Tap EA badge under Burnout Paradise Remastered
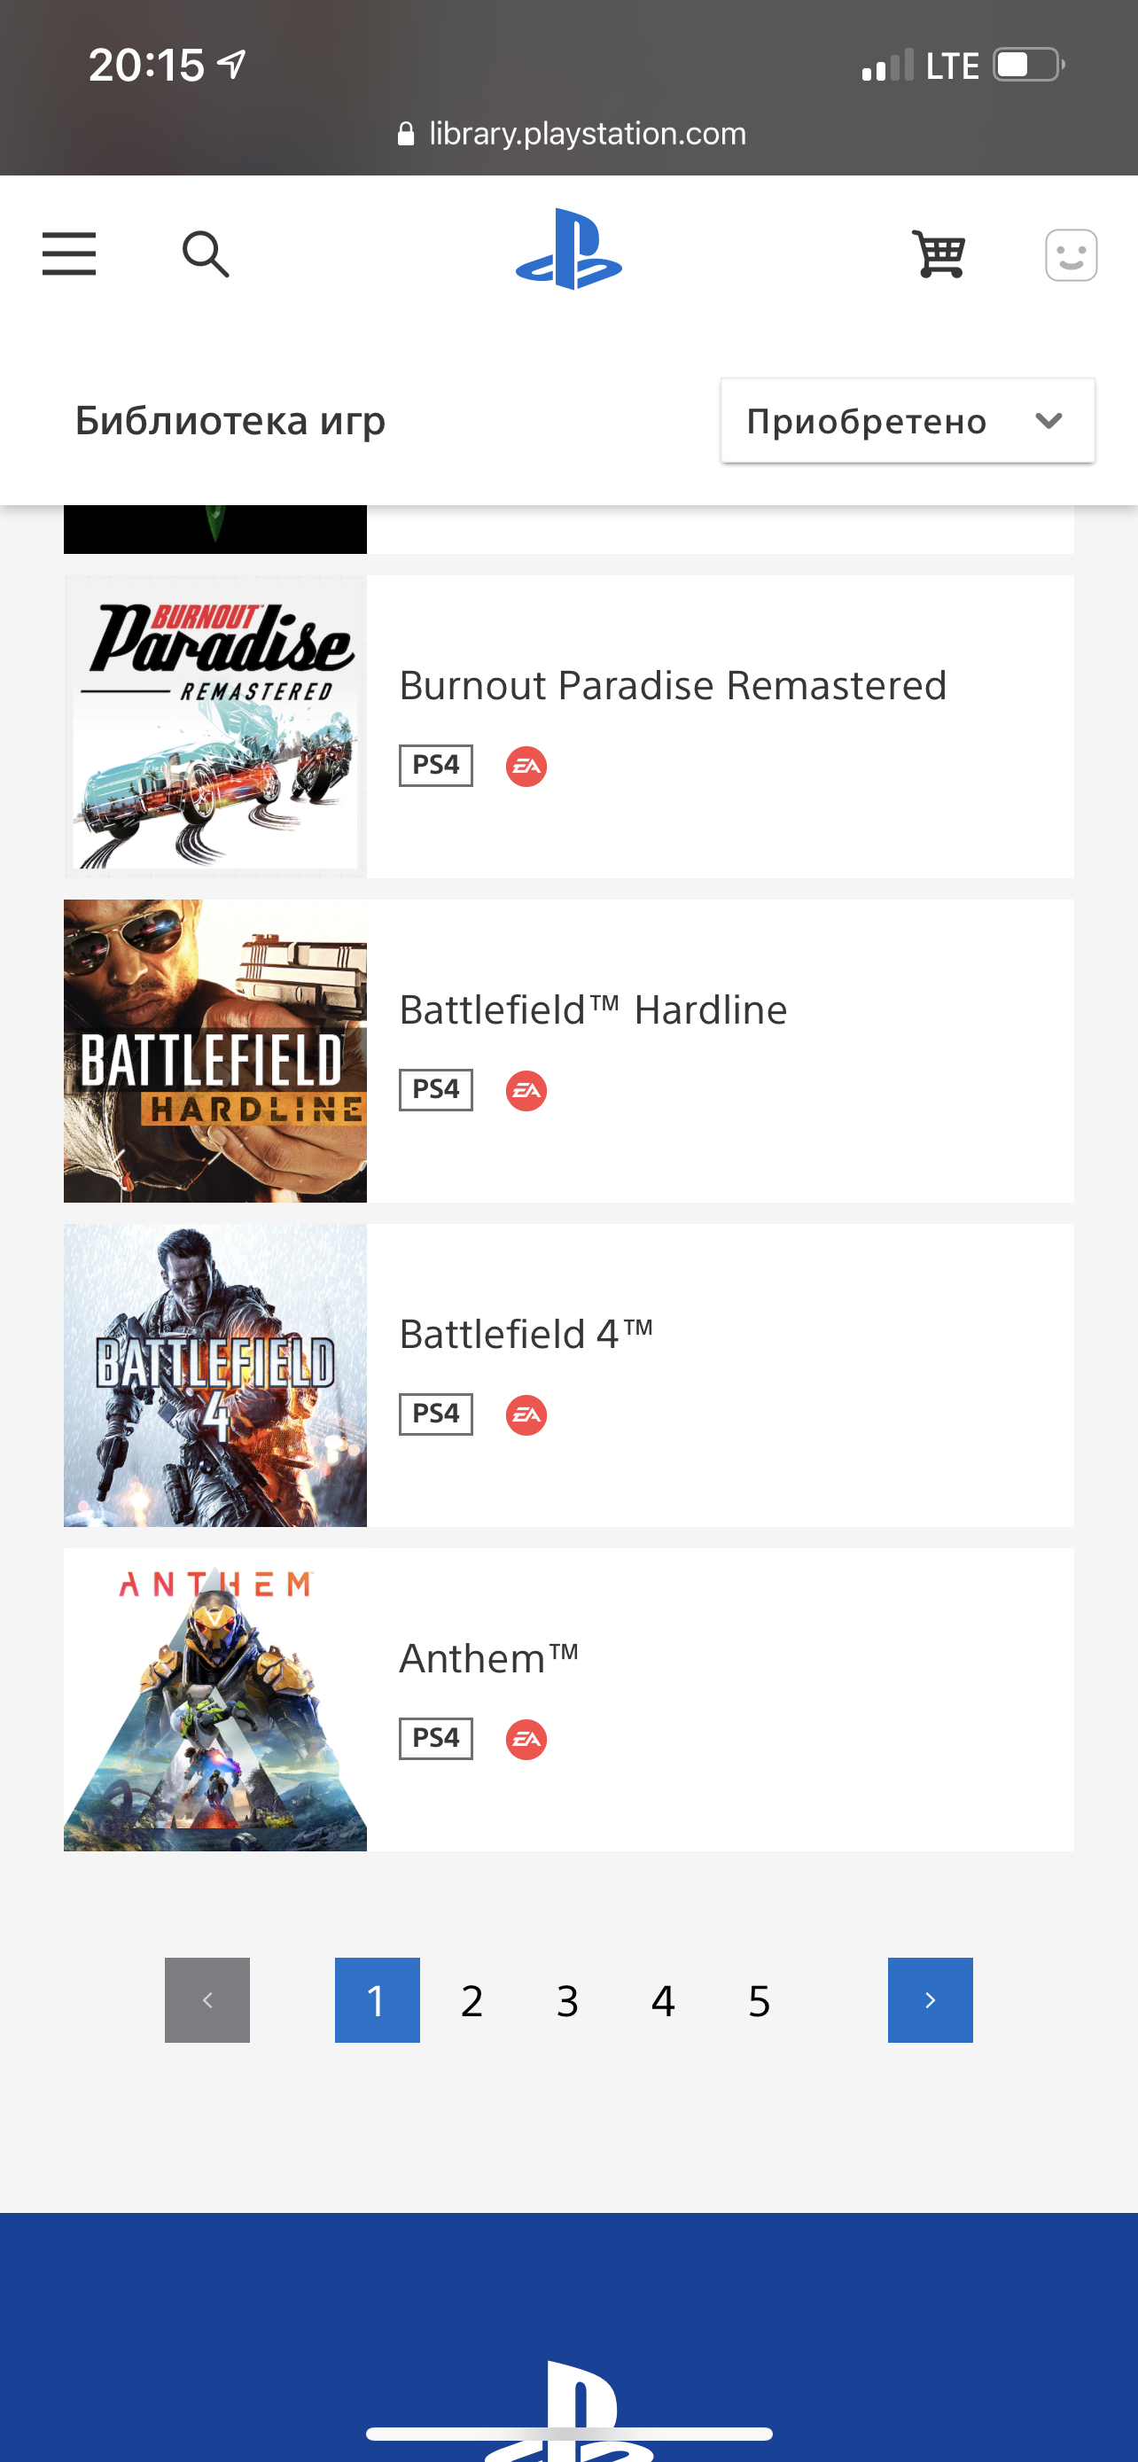Image resolution: width=1138 pixels, height=2462 pixels. (526, 767)
